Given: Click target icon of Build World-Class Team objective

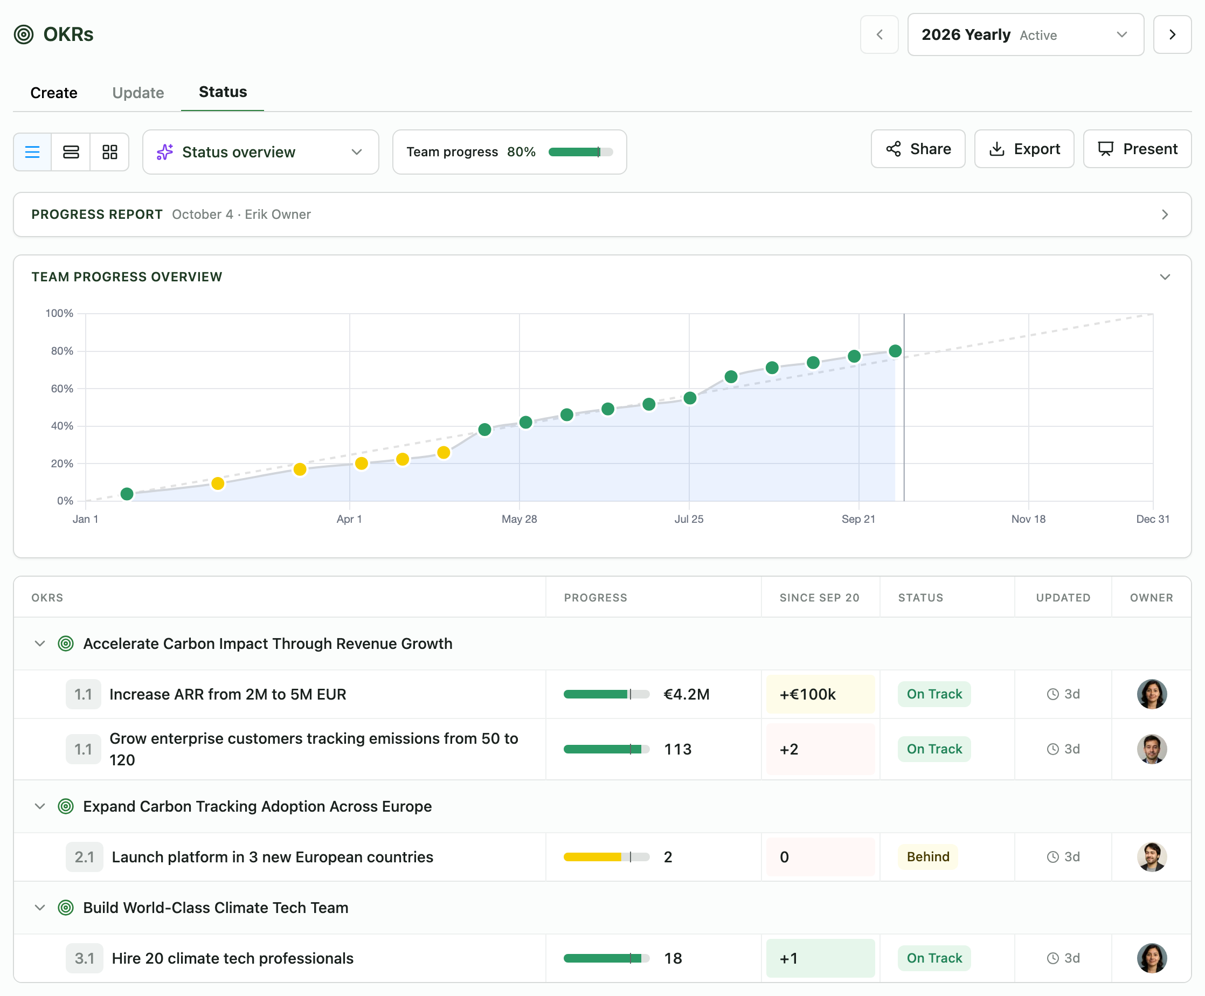Looking at the screenshot, I should 66,908.
